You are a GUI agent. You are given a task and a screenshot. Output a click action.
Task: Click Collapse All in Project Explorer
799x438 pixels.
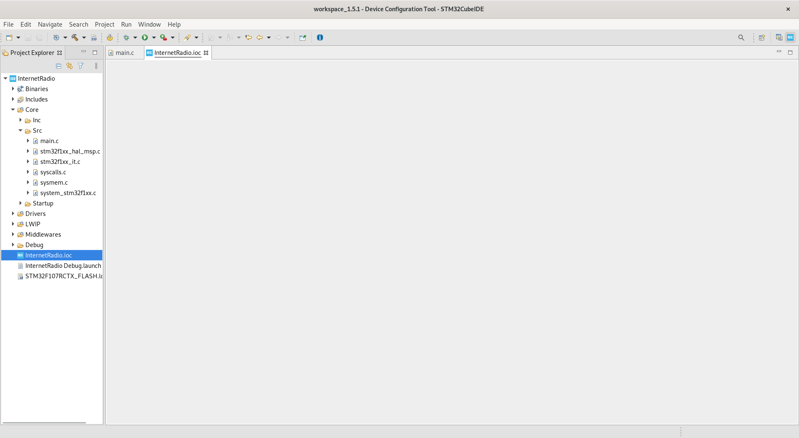click(x=59, y=66)
